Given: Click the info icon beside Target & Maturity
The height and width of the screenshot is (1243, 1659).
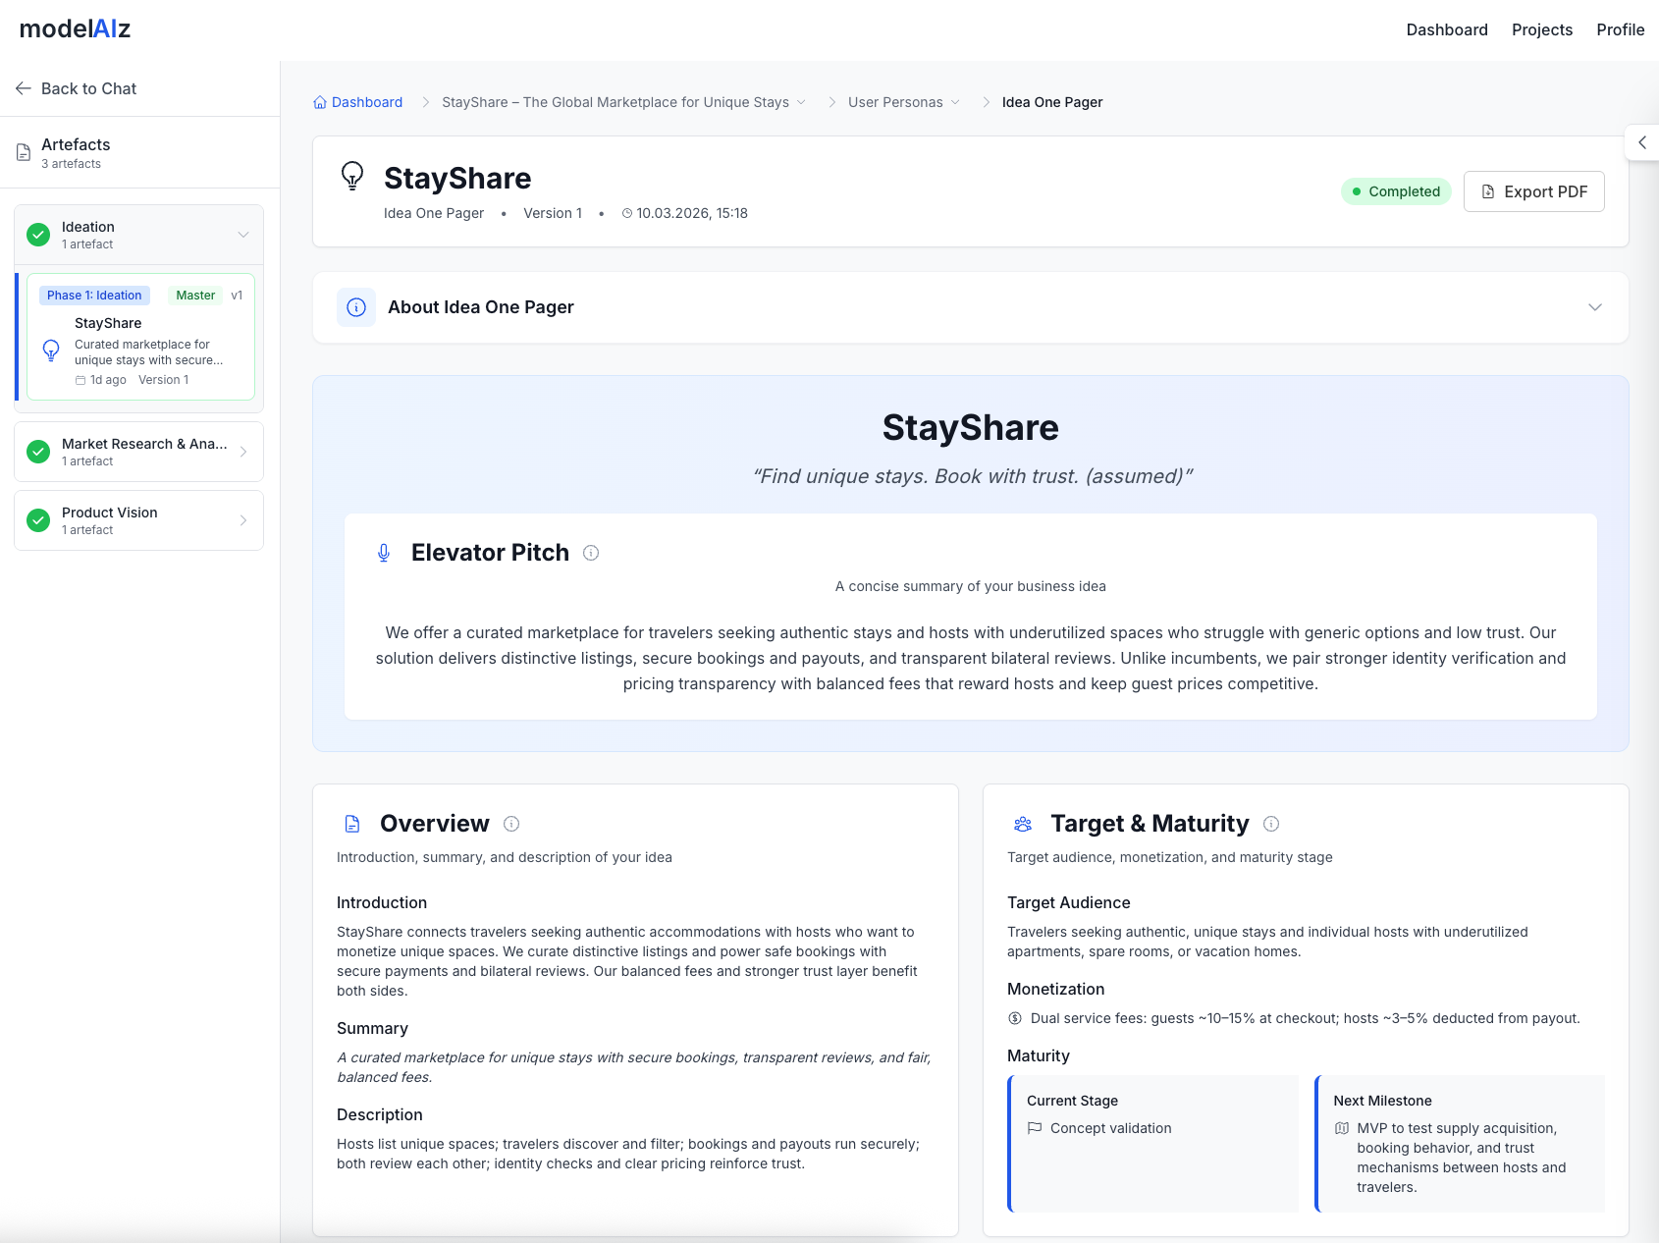Looking at the screenshot, I should pyautogui.click(x=1271, y=824).
